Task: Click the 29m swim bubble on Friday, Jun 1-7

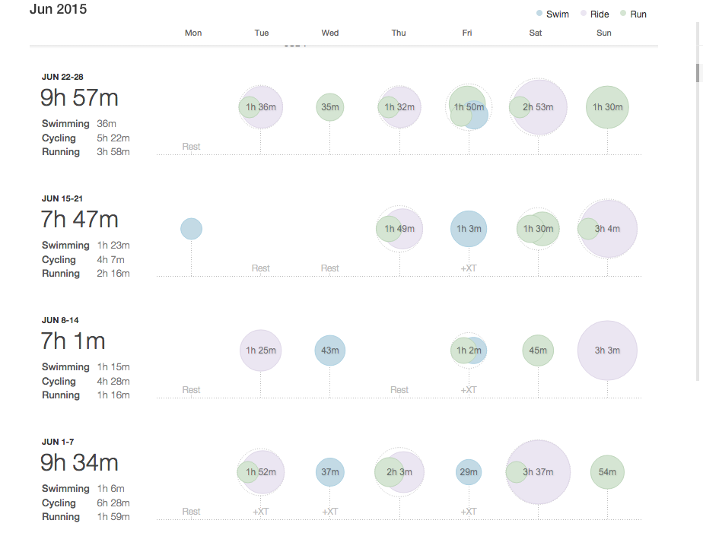Action: [469, 472]
